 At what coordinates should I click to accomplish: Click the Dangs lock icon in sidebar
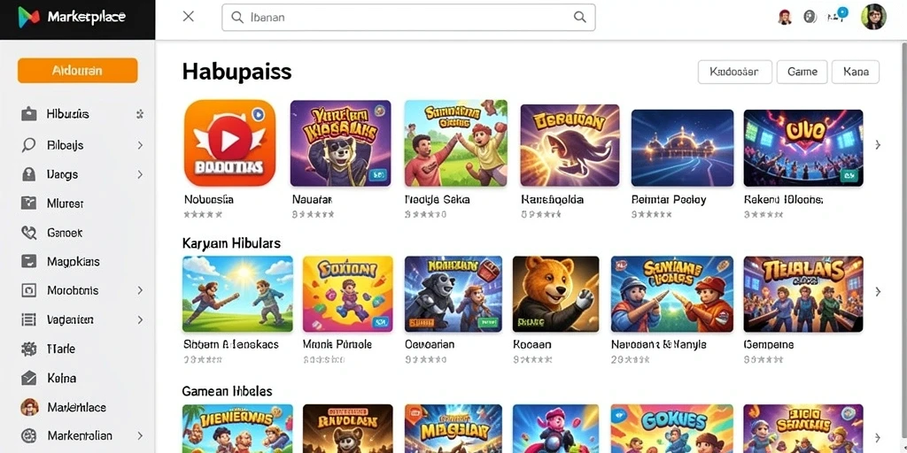(x=28, y=174)
